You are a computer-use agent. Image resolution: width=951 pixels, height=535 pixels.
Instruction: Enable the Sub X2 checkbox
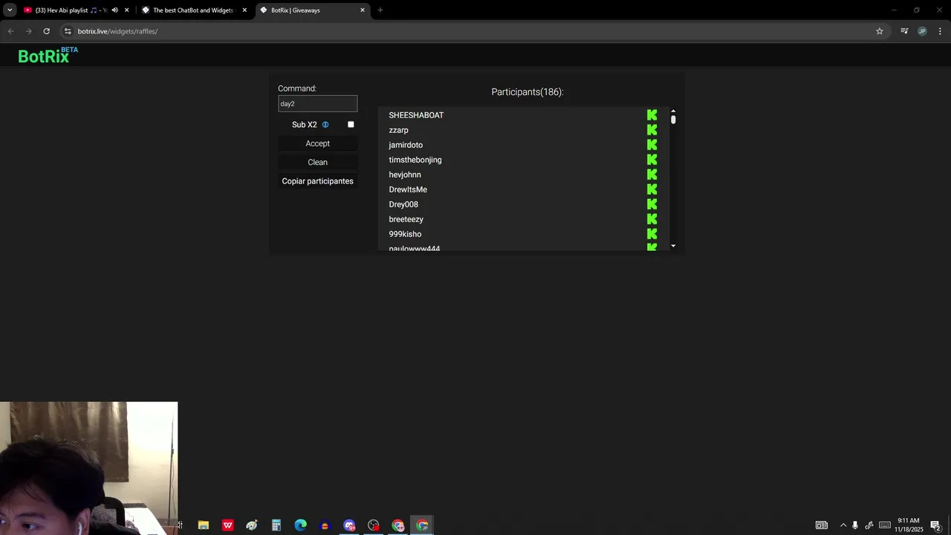pyautogui.click(x=351, y=125)
